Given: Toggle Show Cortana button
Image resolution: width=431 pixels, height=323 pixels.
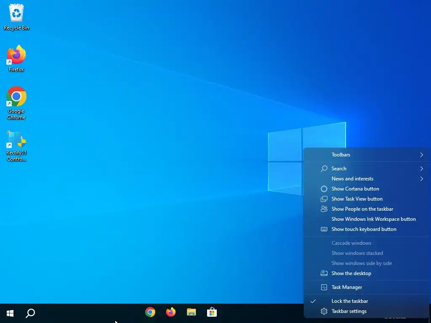Looking at the screenshot, I should tap(367, 189).
